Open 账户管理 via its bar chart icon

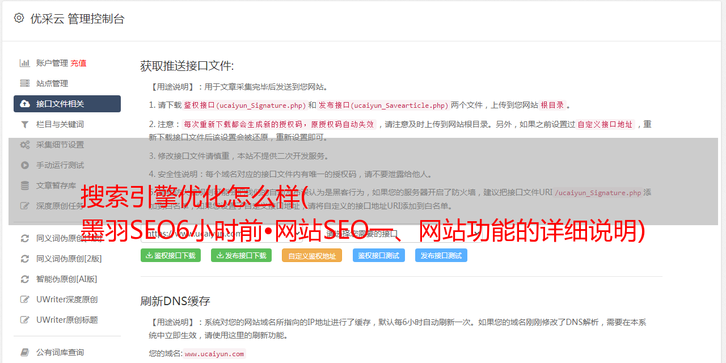25,63
